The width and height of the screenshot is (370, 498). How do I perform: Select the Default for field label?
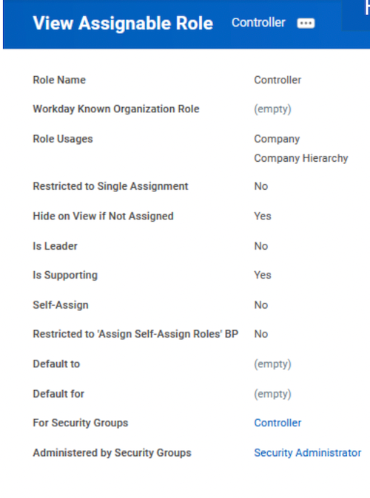58,394
